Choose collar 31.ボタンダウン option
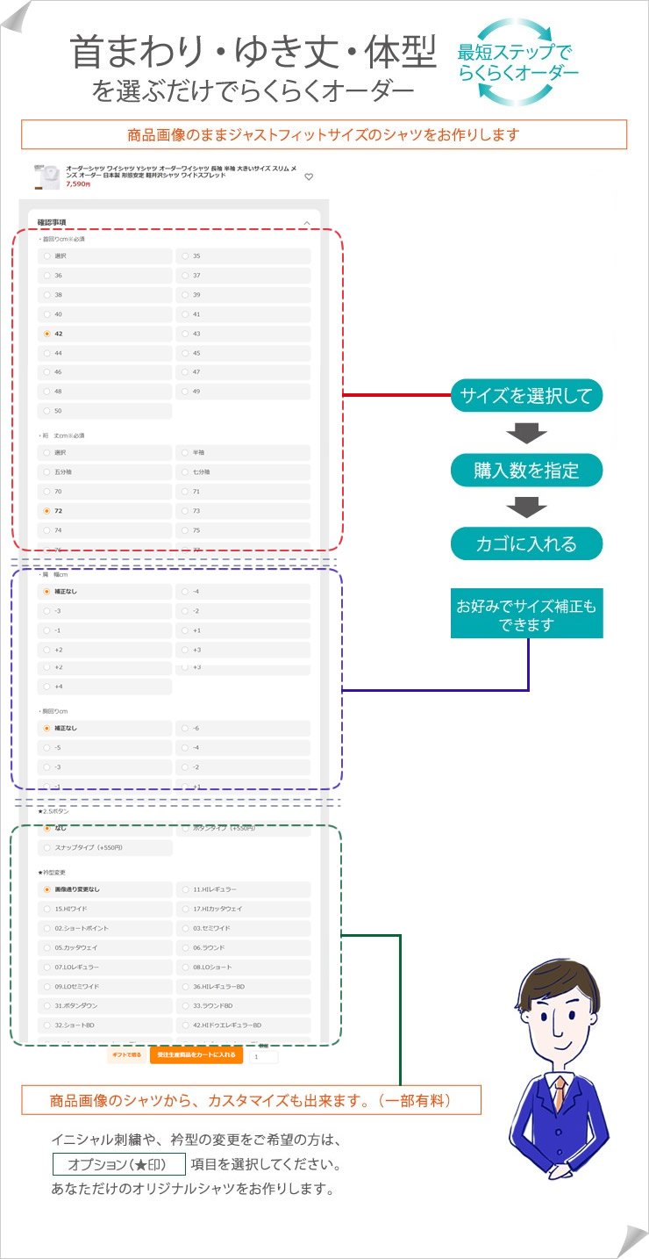The height and width of the screenshot is (1259, 649). coord(105,1005)
